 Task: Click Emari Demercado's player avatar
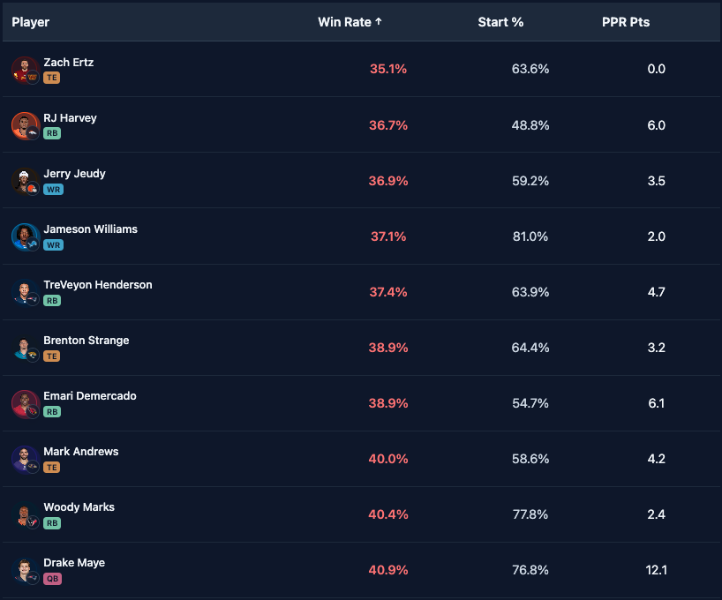pos(25,403)
